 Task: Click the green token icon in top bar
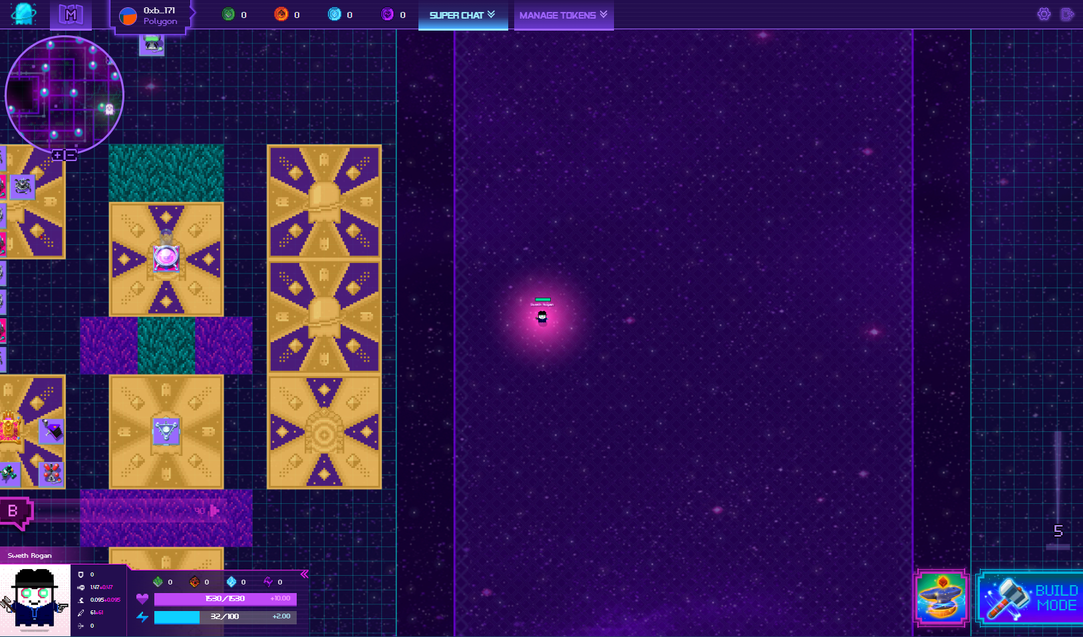point(228,15)
